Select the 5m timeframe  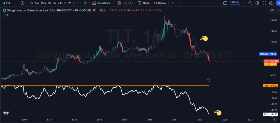coord(37,3)
